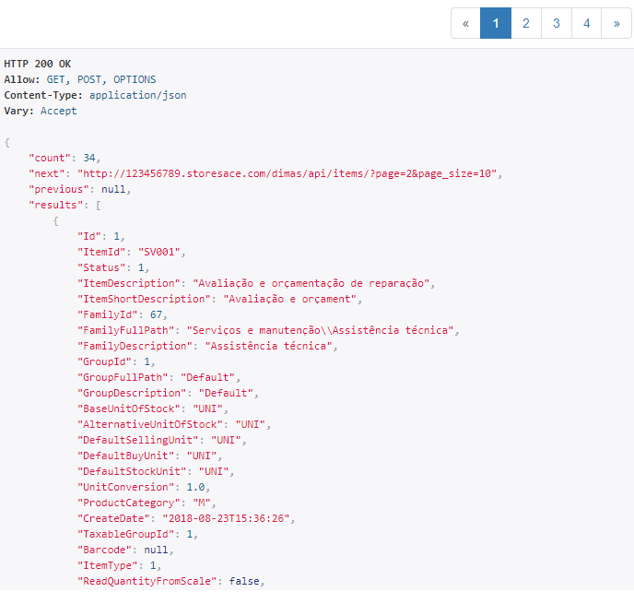The image size is (634, 592).
Task: Click the "count": 34 line
Action: pos(65,158)
